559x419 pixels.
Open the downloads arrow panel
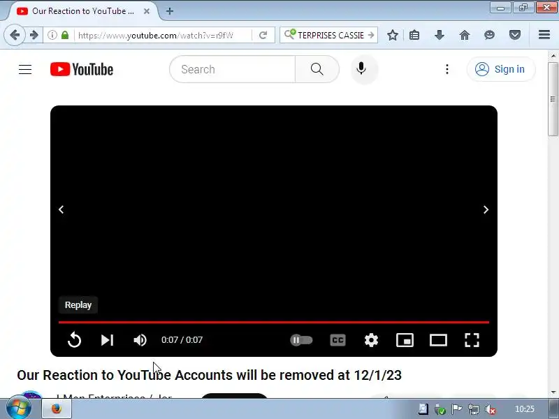(x=440, y=35)
